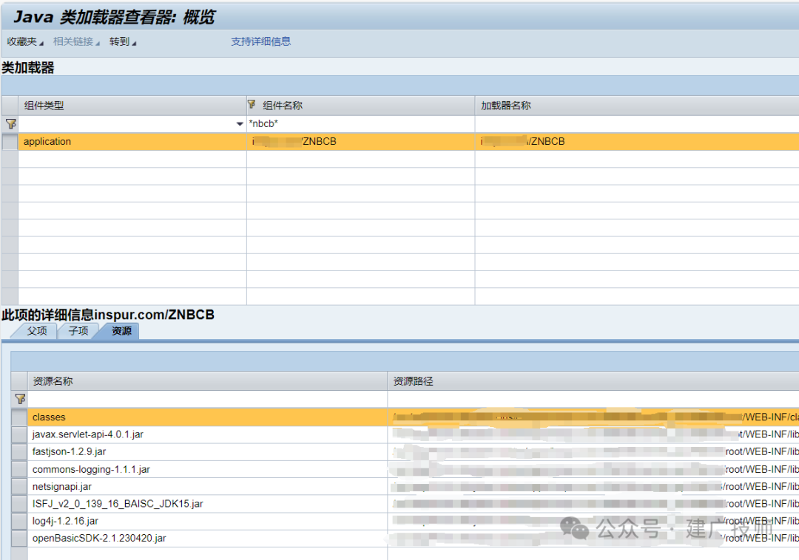
Task: Click the fastjson-1.2.9.jar resource name
Action: click(69, 451)
